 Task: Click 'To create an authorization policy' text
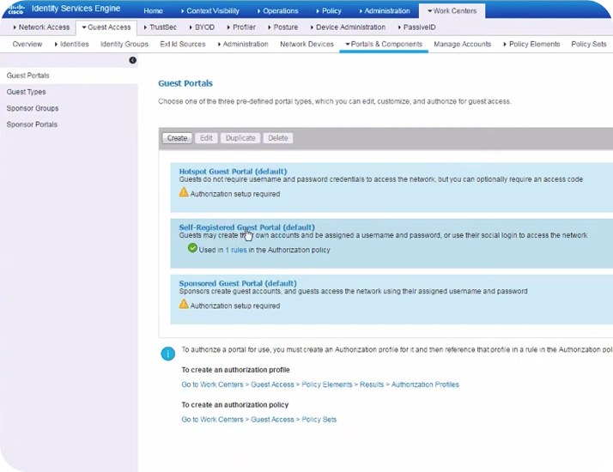point(235,405)
